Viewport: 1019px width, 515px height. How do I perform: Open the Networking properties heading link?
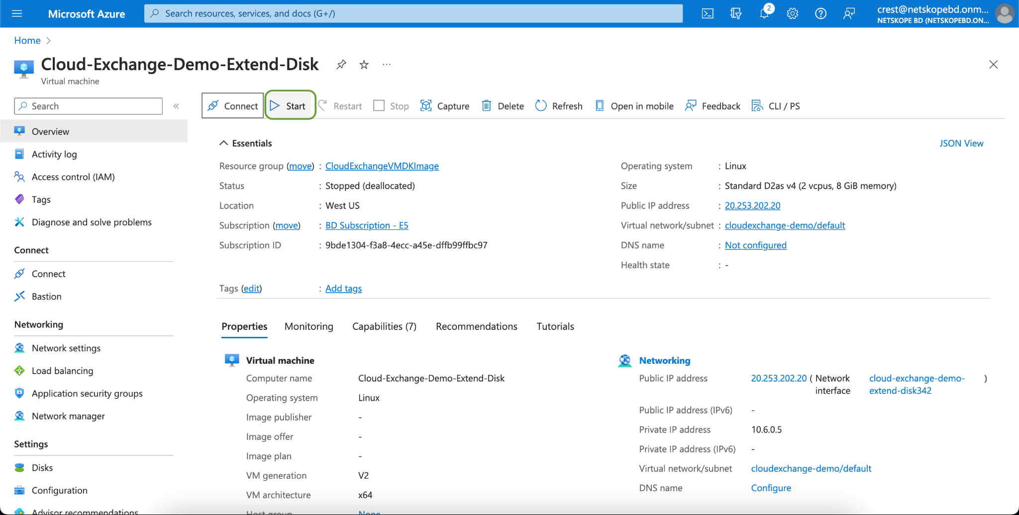[665, 361]
